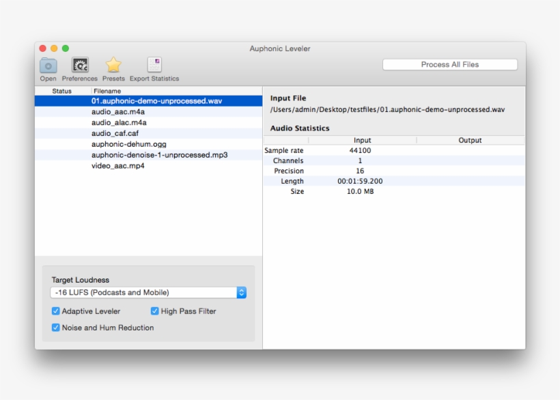Minimize the window with the yellow button

[54, 48]
